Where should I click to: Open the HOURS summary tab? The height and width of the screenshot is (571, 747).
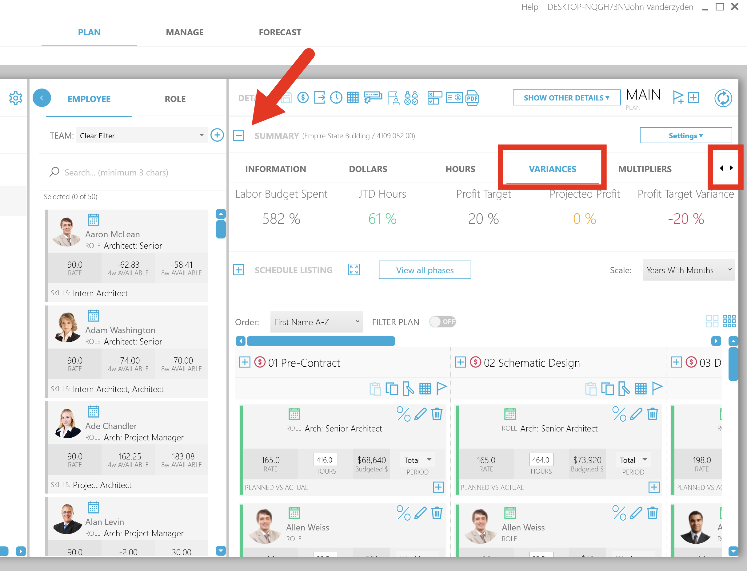pyautogui.click(x=460, y=169)
